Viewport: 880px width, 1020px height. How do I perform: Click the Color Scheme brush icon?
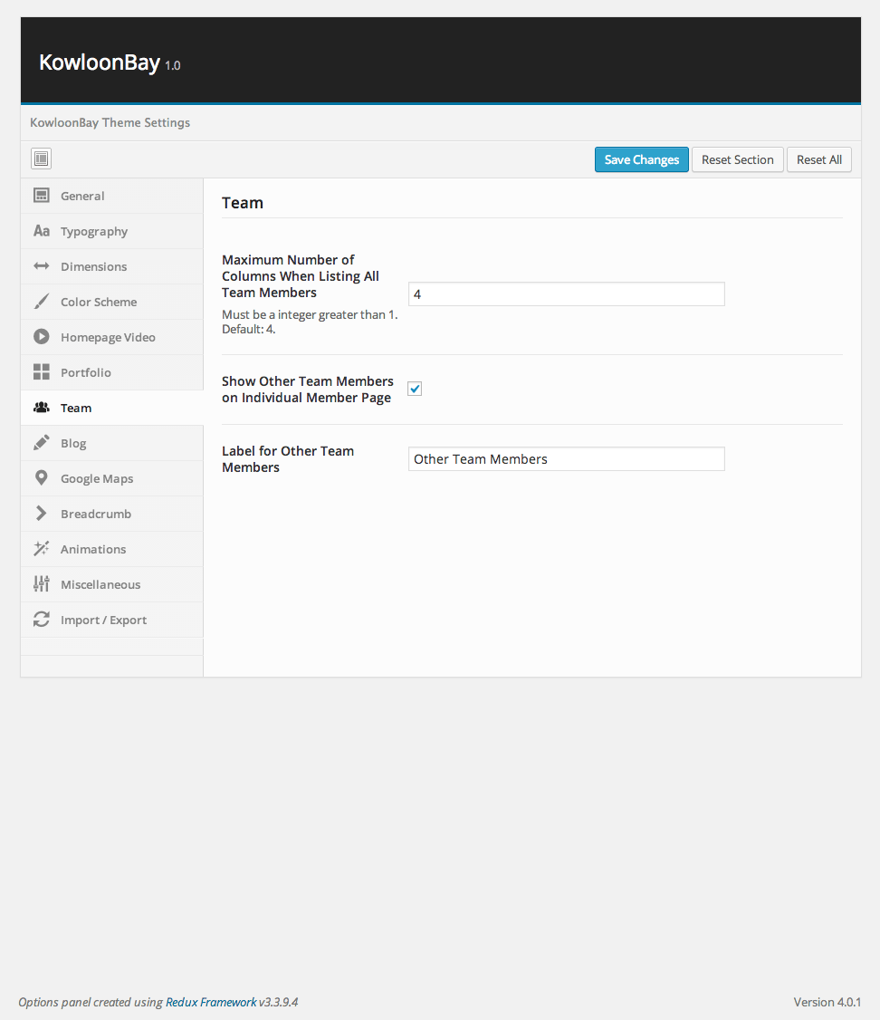pos(42,302)
